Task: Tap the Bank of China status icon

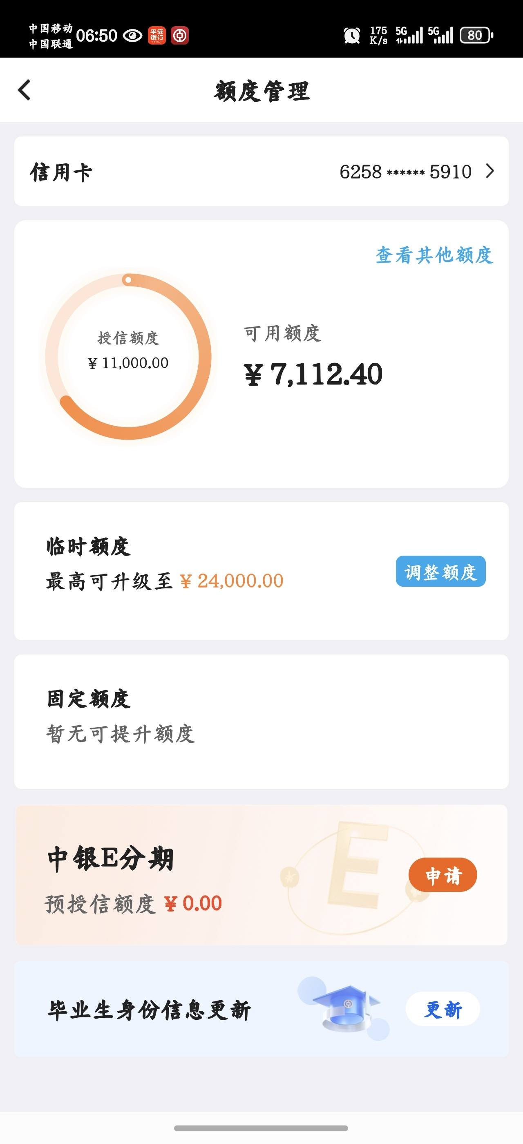Action: pyautogui.click(x=180, y=35)
